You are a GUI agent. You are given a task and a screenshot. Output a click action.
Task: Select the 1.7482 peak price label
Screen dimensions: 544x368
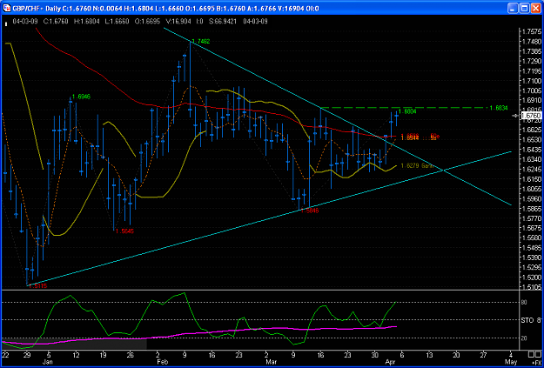tap(201, 41)
